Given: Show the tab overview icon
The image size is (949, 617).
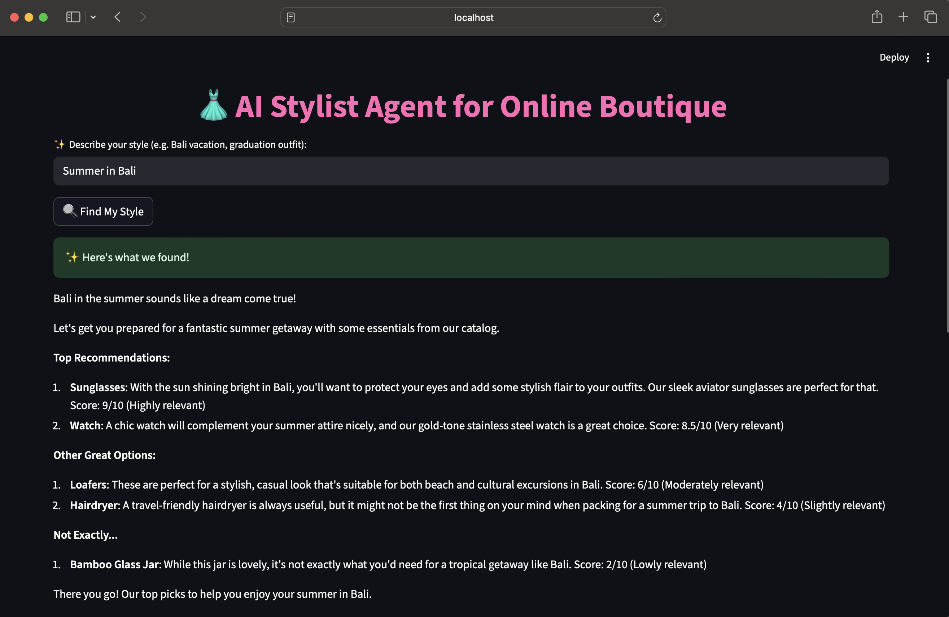Looking at the screenshot, I should click(x=930, y=17).
